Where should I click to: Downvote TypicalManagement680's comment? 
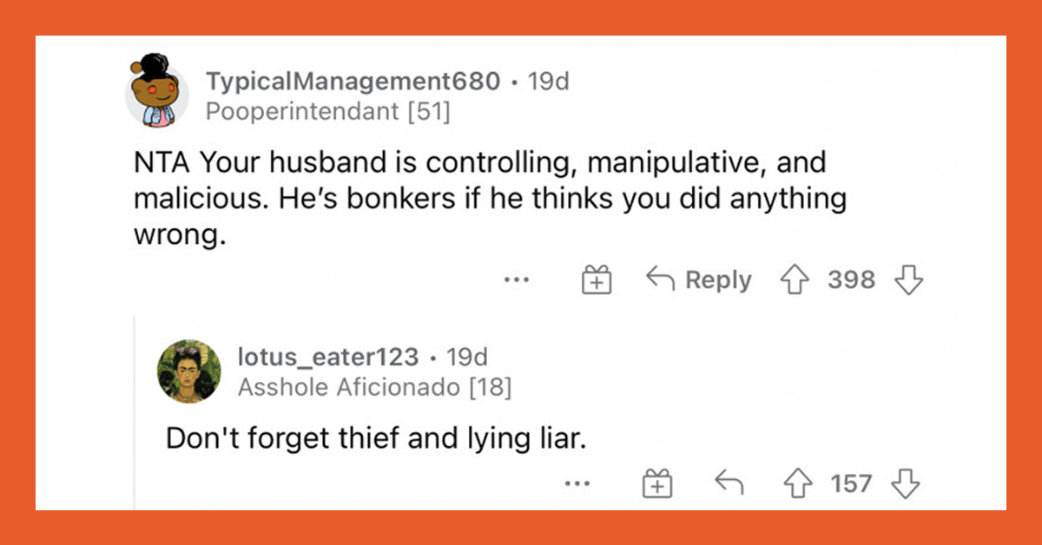[908, 279]
